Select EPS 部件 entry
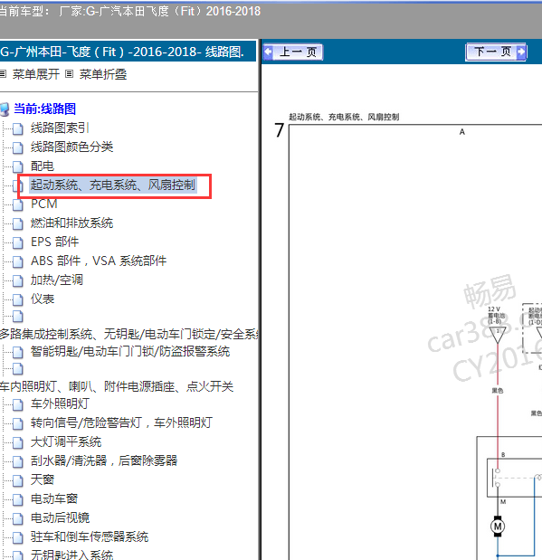Viewport: 542px width, 560px height. tap(54, 242)
